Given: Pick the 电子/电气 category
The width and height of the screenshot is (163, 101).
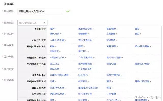Looking at the screenshot, I should point(84,75).
